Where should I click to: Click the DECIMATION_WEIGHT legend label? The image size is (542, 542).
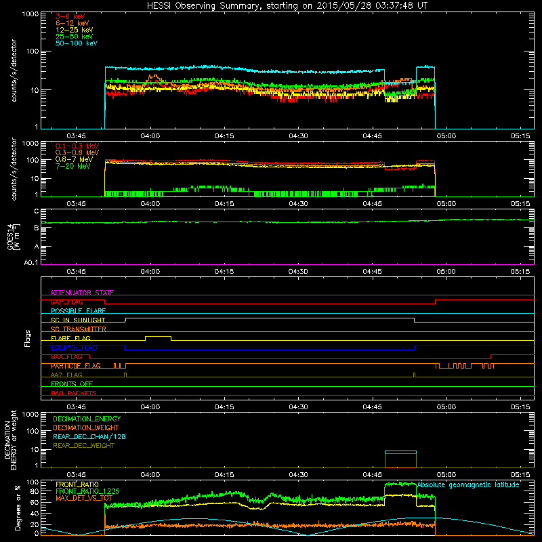point(86,428)
